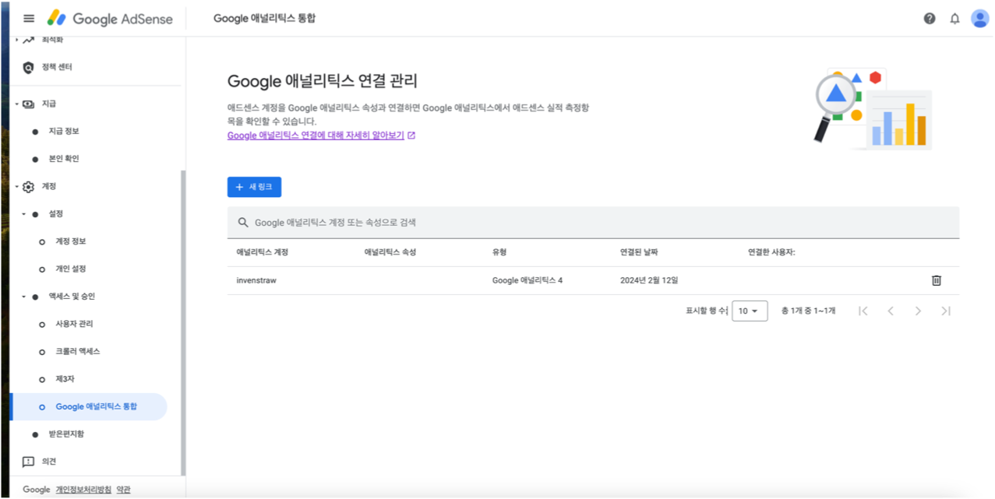
Task: Click the 총 1개 중 1~1개 count text
Action: click(808, 311)
